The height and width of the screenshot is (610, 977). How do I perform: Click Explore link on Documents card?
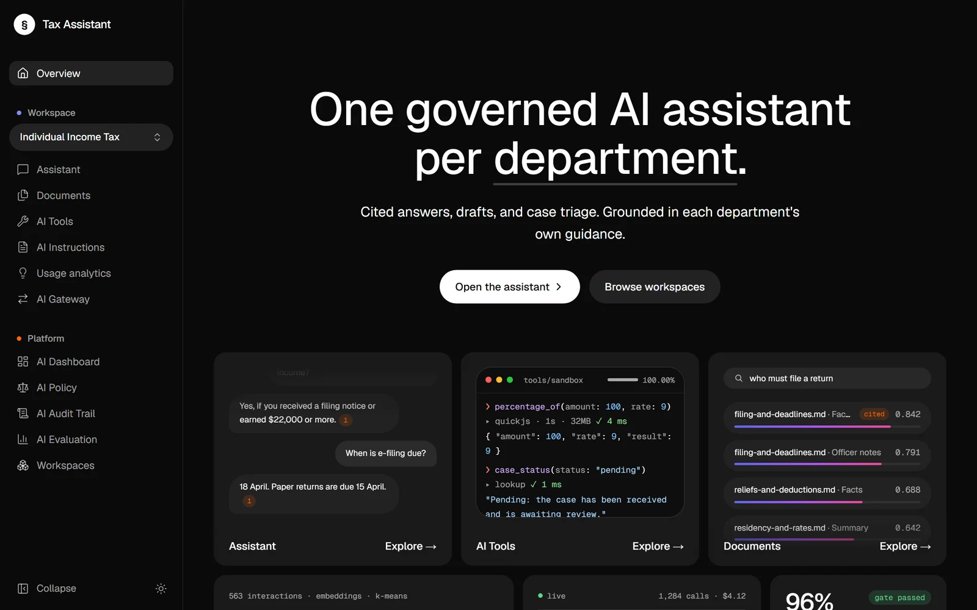pos(905,547)
